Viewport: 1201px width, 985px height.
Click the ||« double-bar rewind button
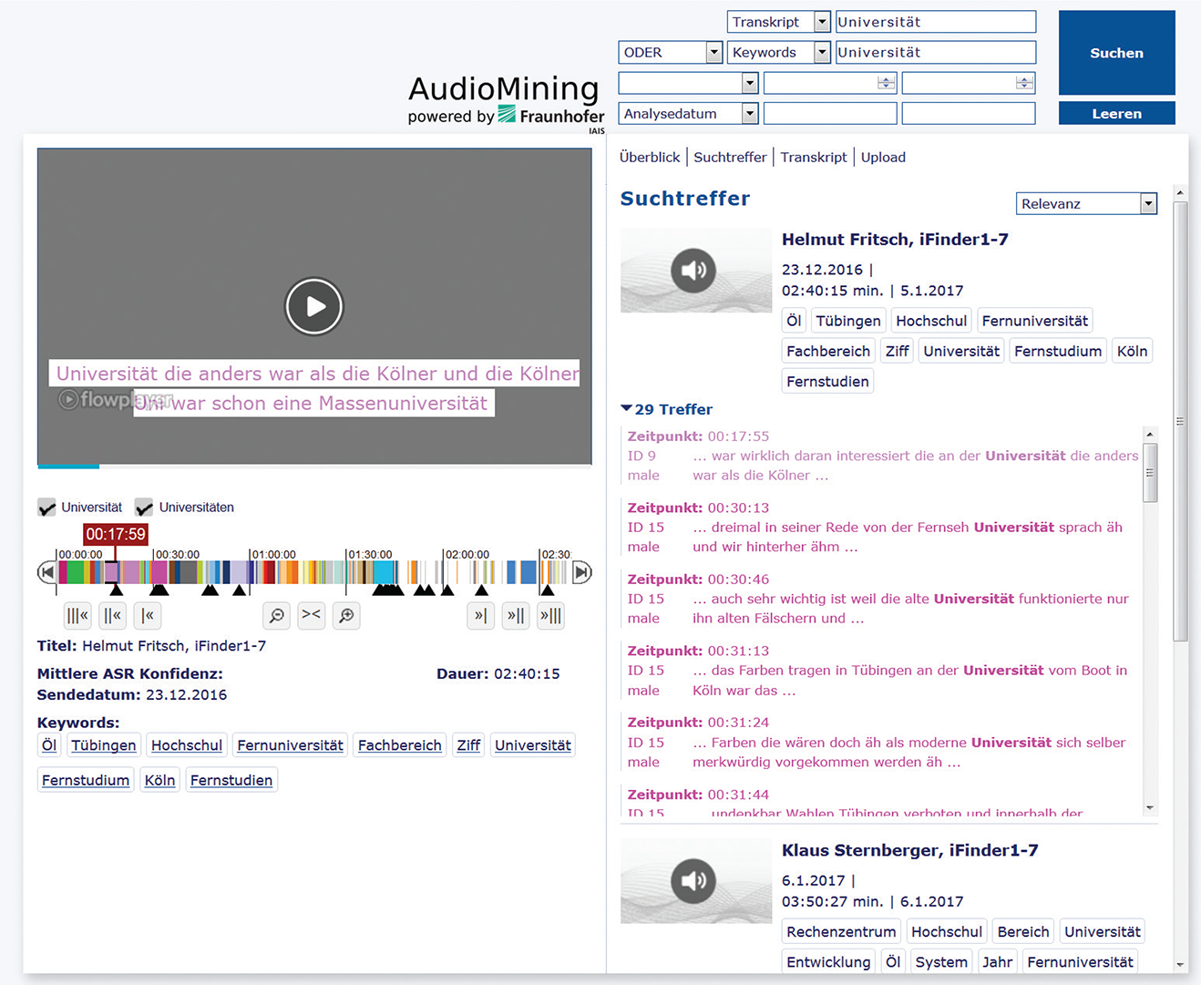tap(113, 615)
